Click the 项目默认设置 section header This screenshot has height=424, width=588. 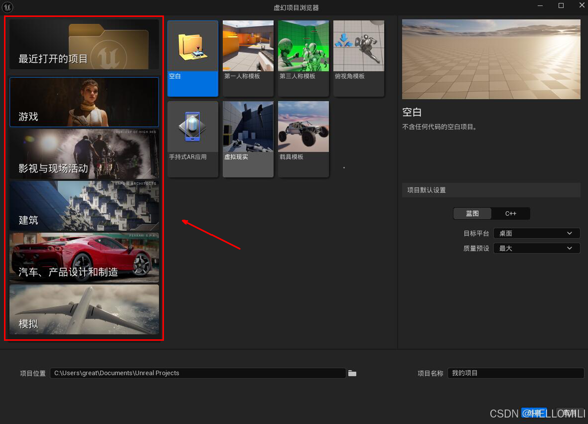point(491,190)
